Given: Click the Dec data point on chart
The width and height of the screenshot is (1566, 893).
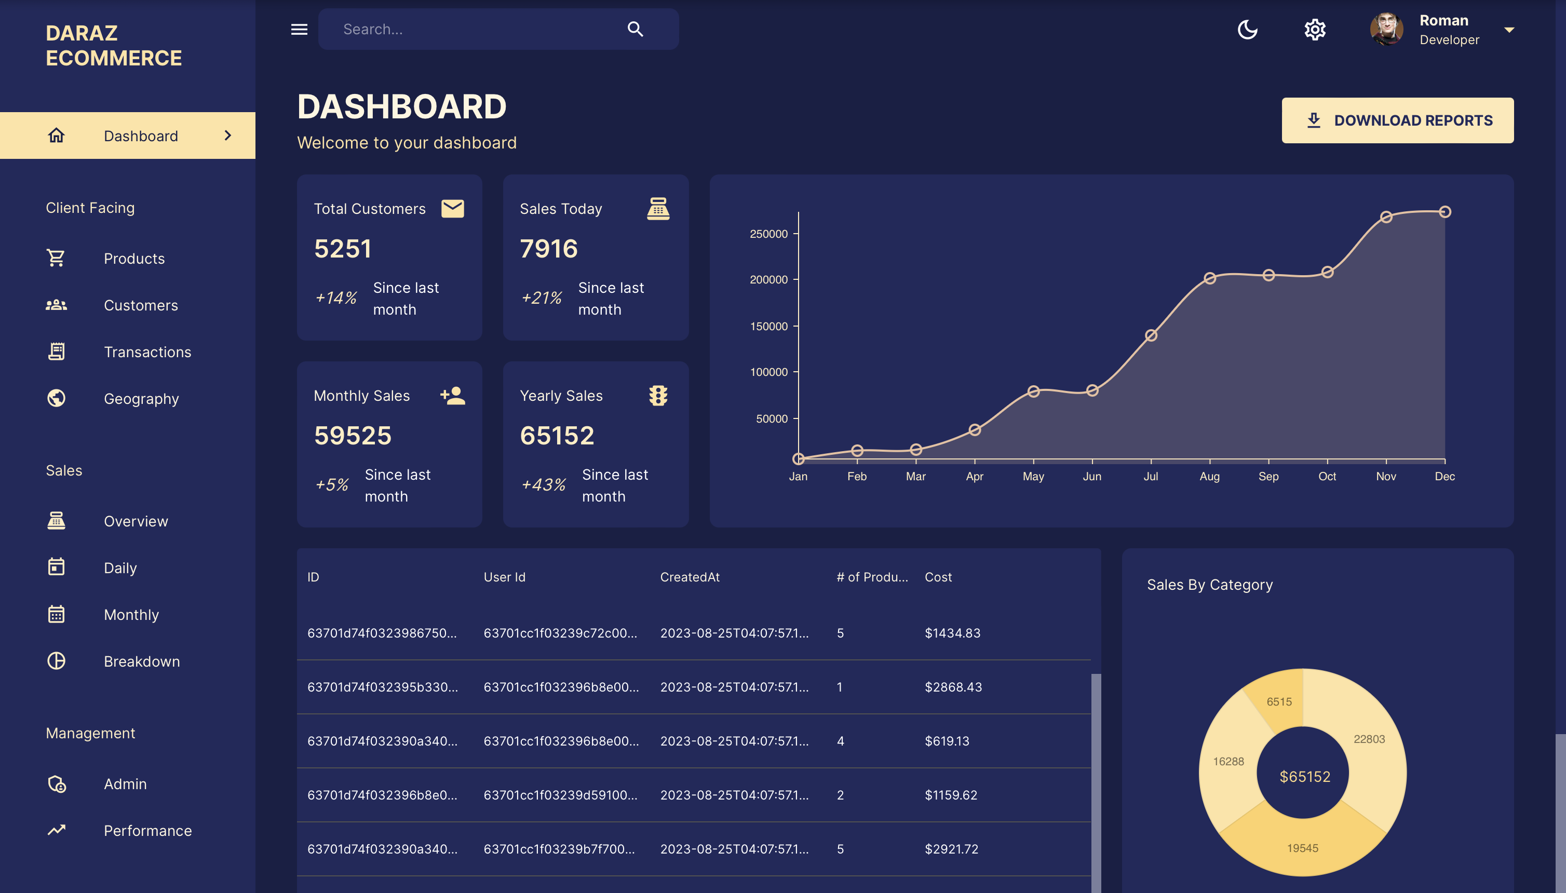Looking at the screenshot, I should [1445, 212].
